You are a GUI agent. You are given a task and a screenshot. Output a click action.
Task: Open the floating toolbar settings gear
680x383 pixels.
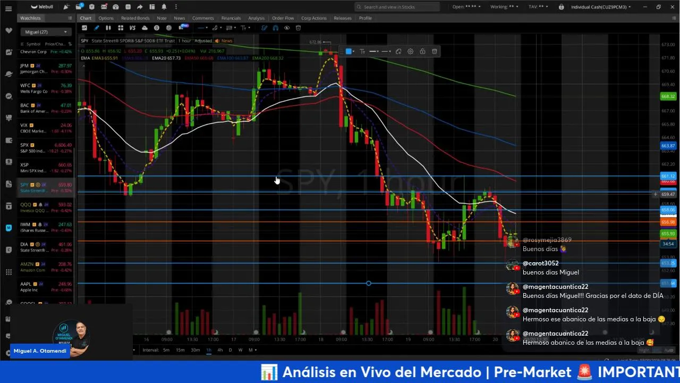410,52
